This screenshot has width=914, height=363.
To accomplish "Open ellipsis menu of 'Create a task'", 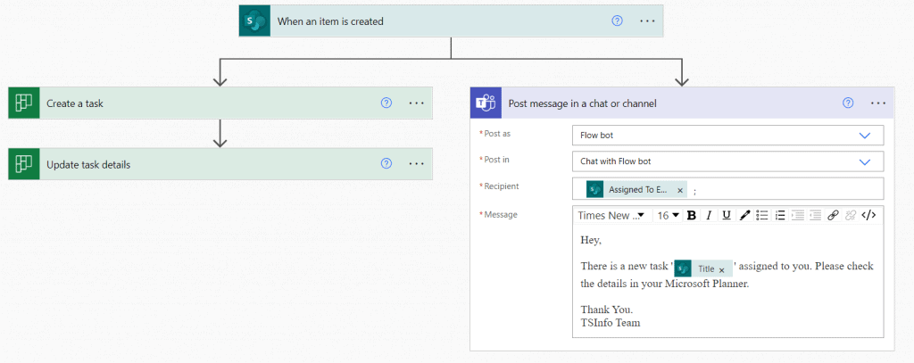I will pos(417,103).
